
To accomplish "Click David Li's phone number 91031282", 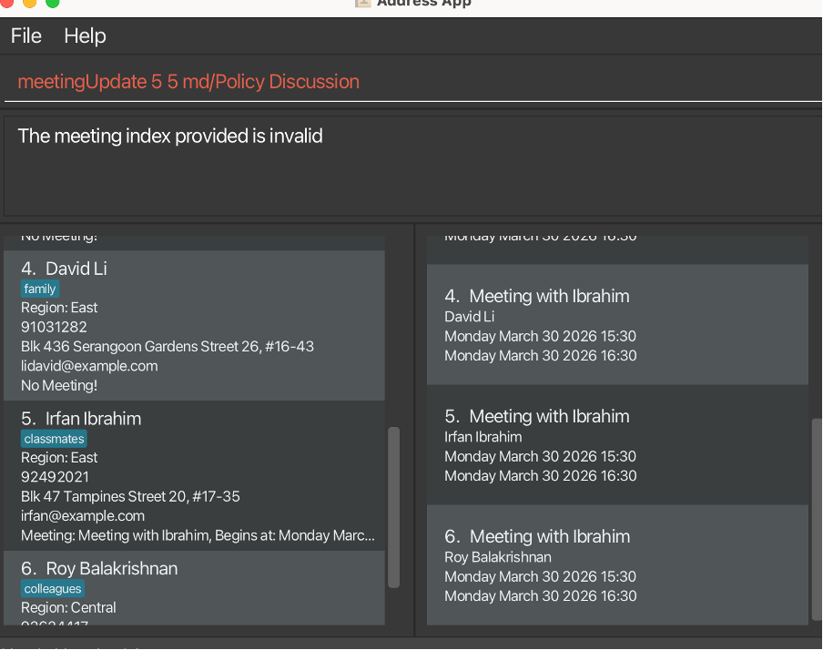I will (54, 327).
